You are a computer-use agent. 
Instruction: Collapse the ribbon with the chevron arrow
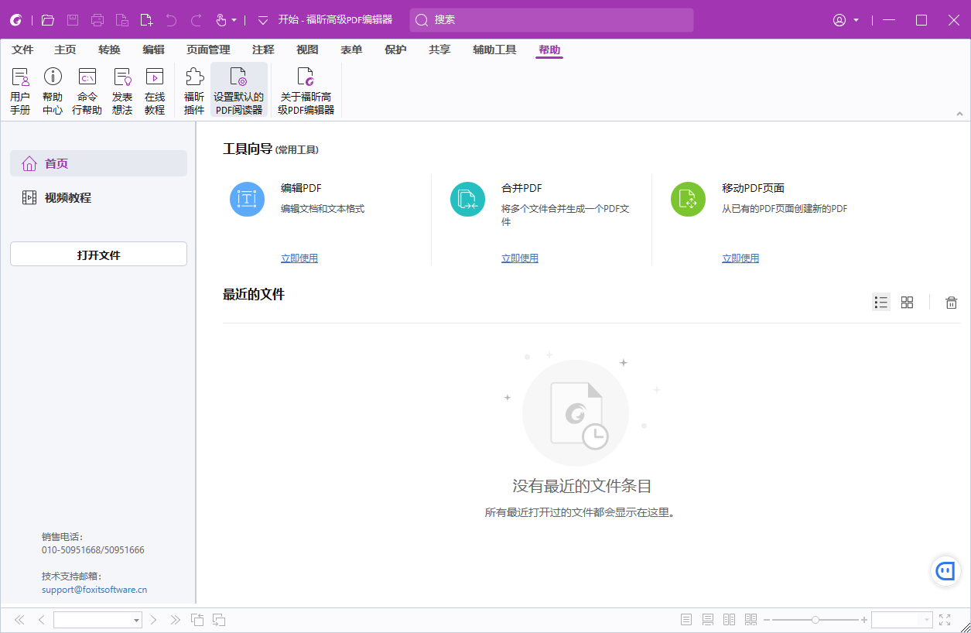point(960,114)
